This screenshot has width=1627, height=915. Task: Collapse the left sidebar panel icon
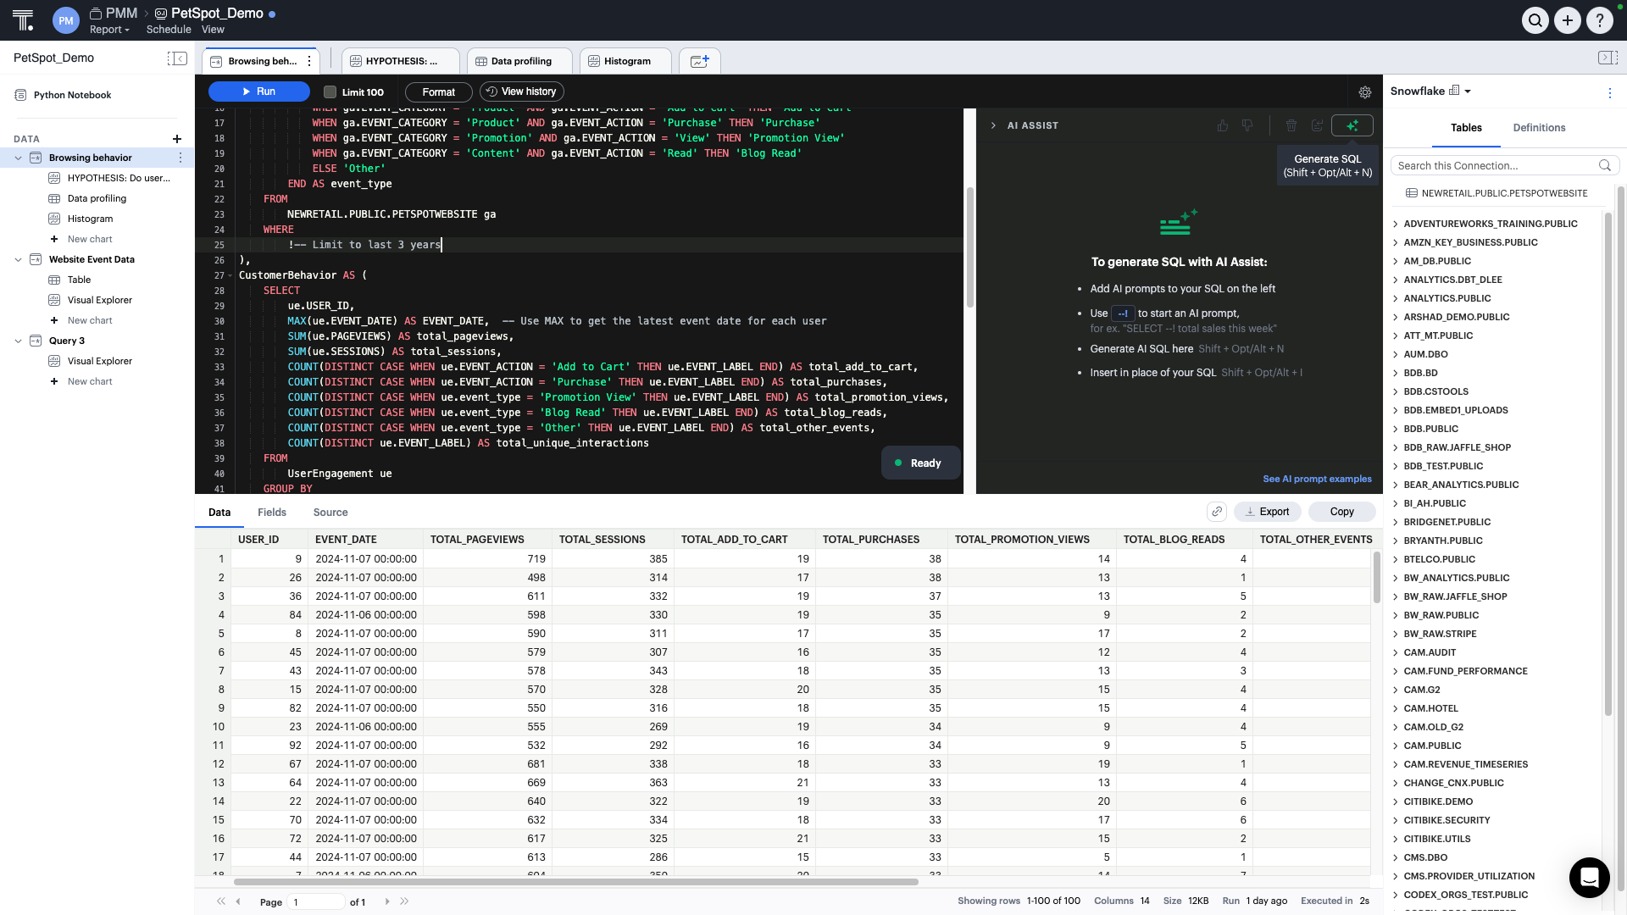[177, 58]
